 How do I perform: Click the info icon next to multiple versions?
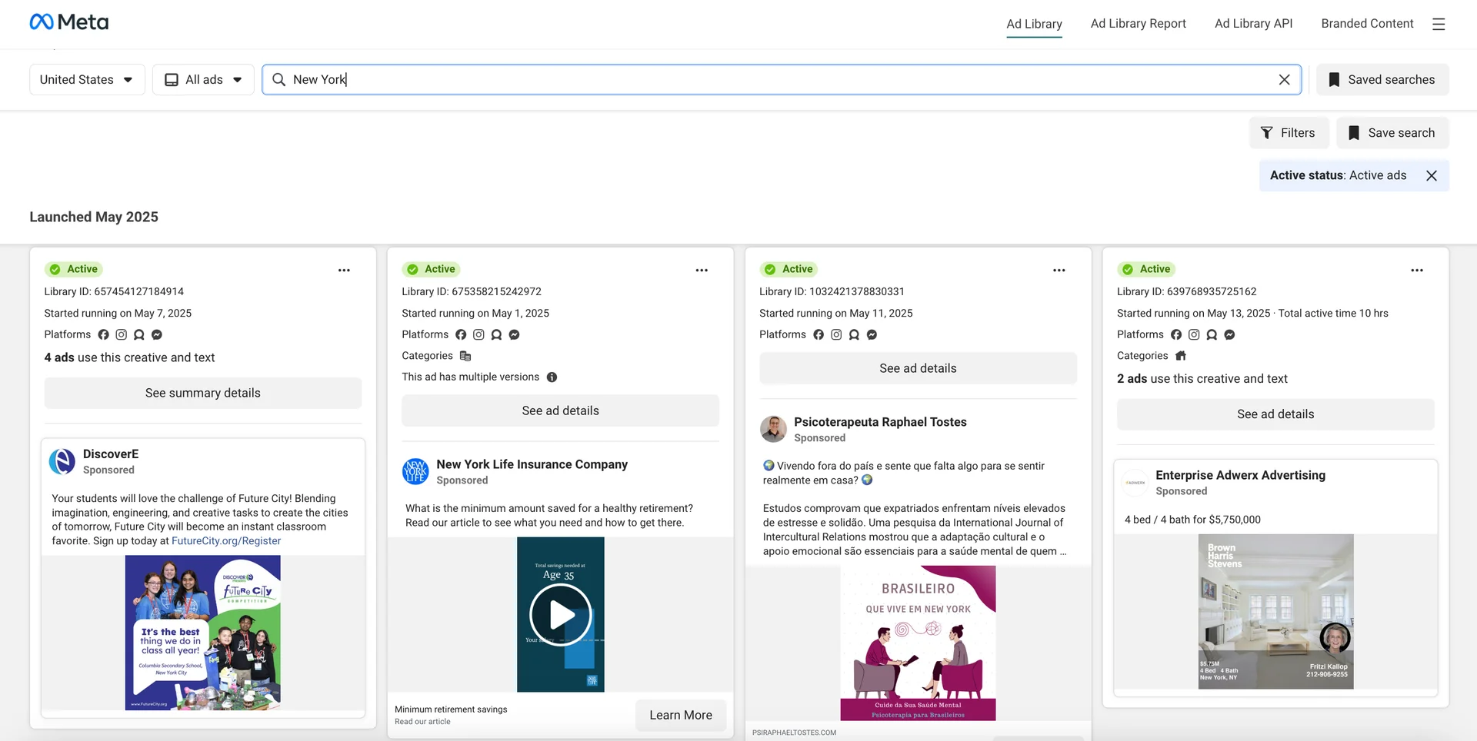pyautogui.click(x=552, y=377)
